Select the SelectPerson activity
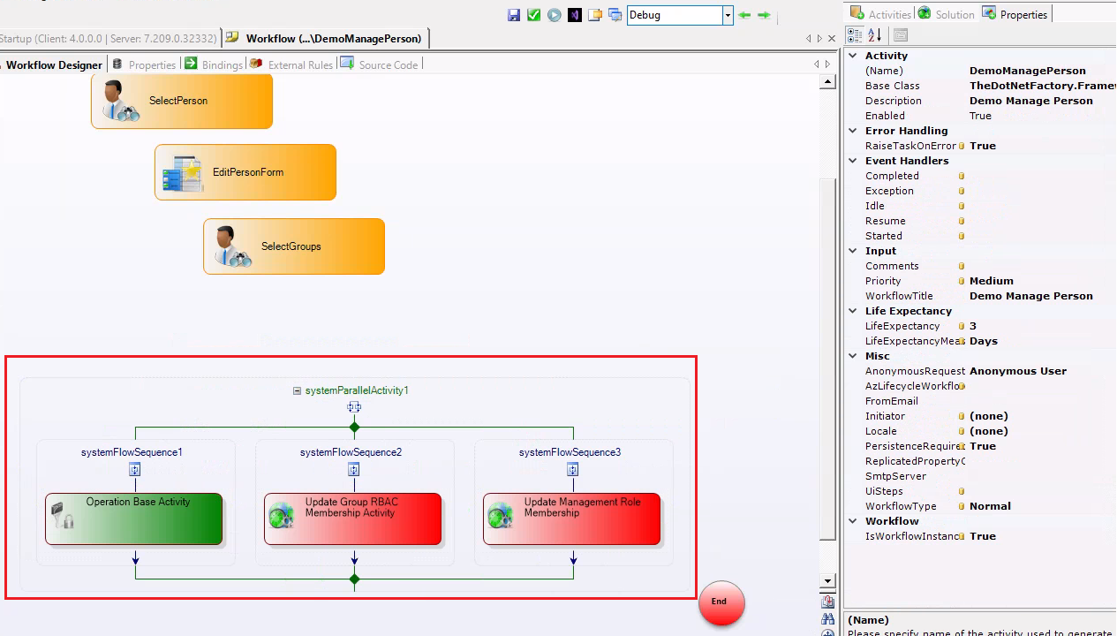The height and width of the screenshot is (636, 1117). (182, 101)
